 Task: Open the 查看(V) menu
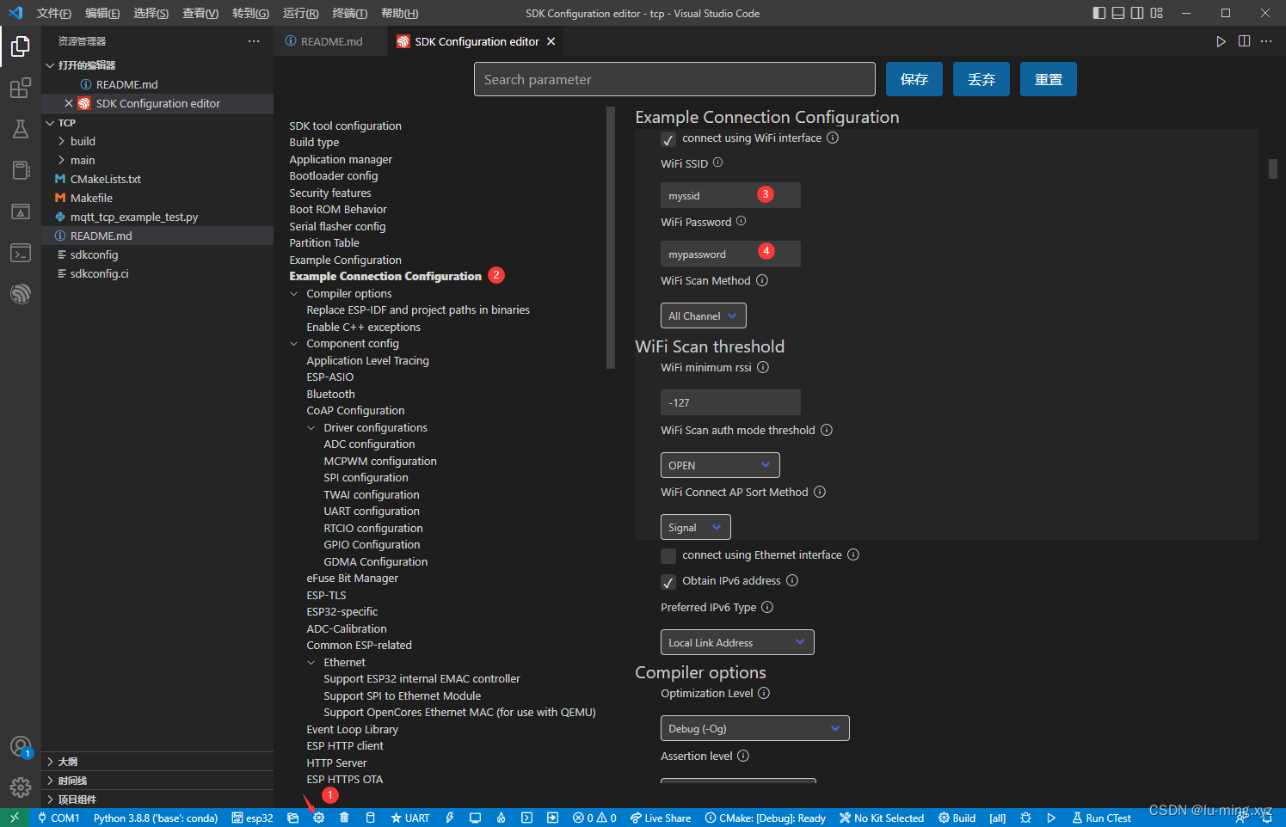click(200, 13)
